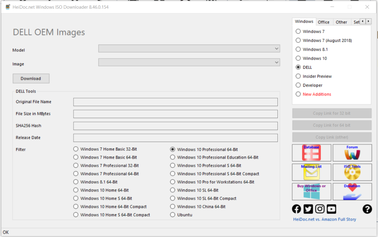Image resolution: width=378 pixels, height=237 pixels.
Task: Filter by Windows 10 Home S 64-Bit
Action: pos(103,198)
